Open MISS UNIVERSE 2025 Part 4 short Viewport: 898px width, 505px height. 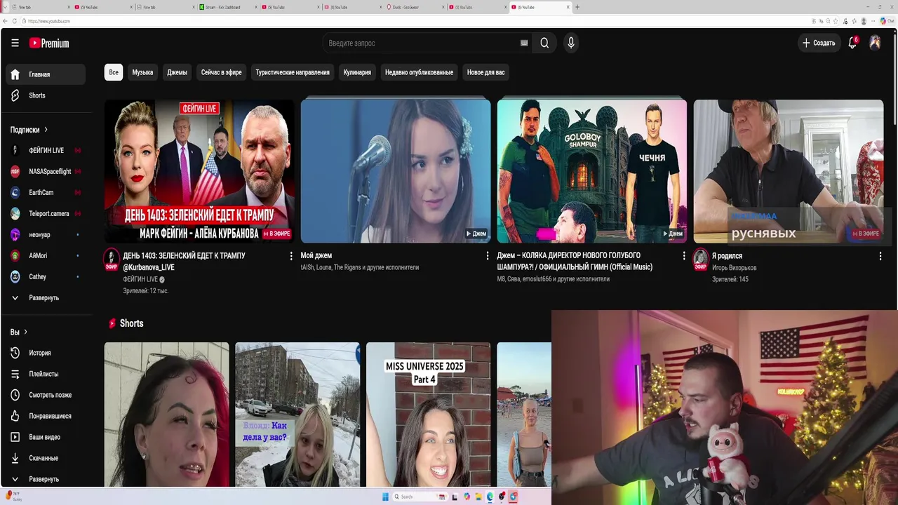tap(428, 415)
